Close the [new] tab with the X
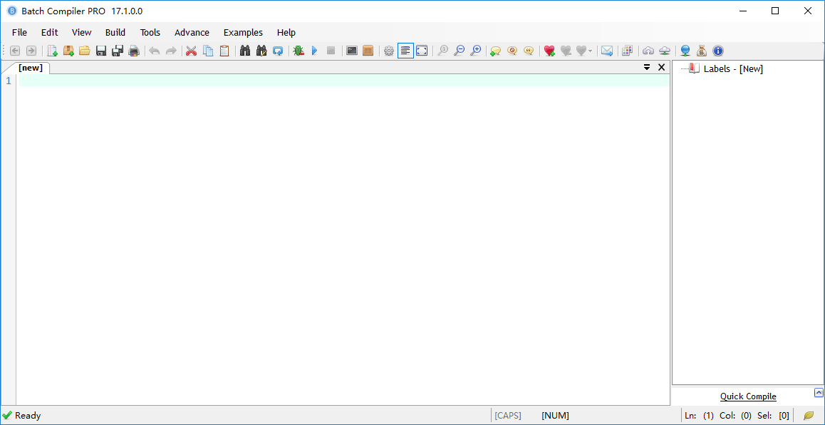The width and height of the screenshot is (825, 425). [x=662, y=67]
